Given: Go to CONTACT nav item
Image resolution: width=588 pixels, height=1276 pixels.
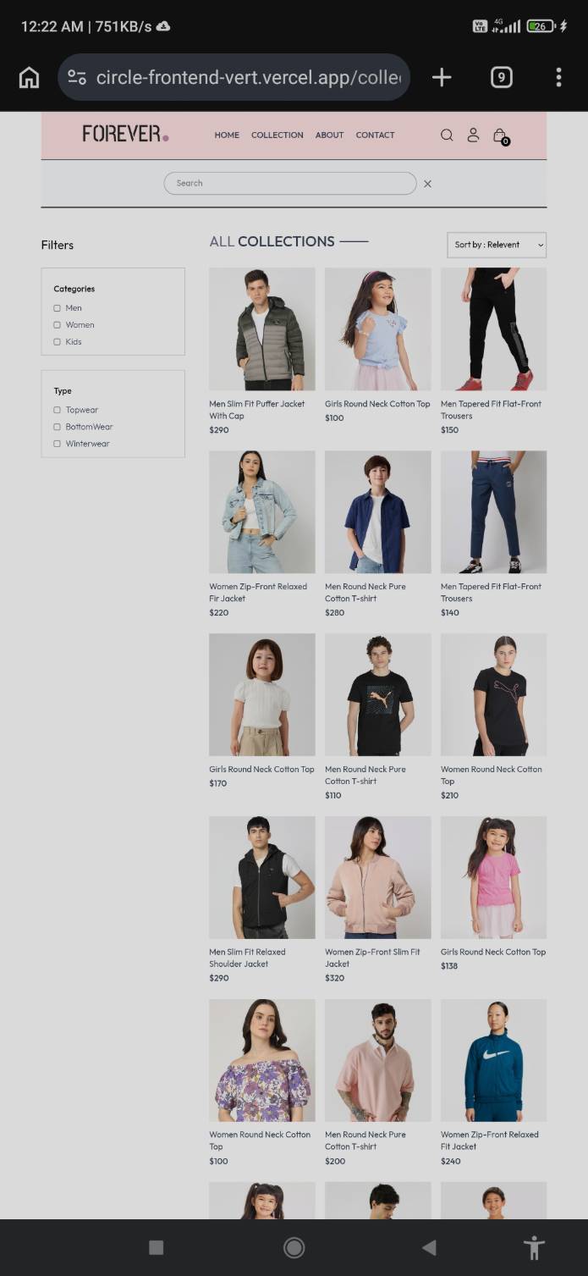Looking at the screenshot, I should coord(375,135).
